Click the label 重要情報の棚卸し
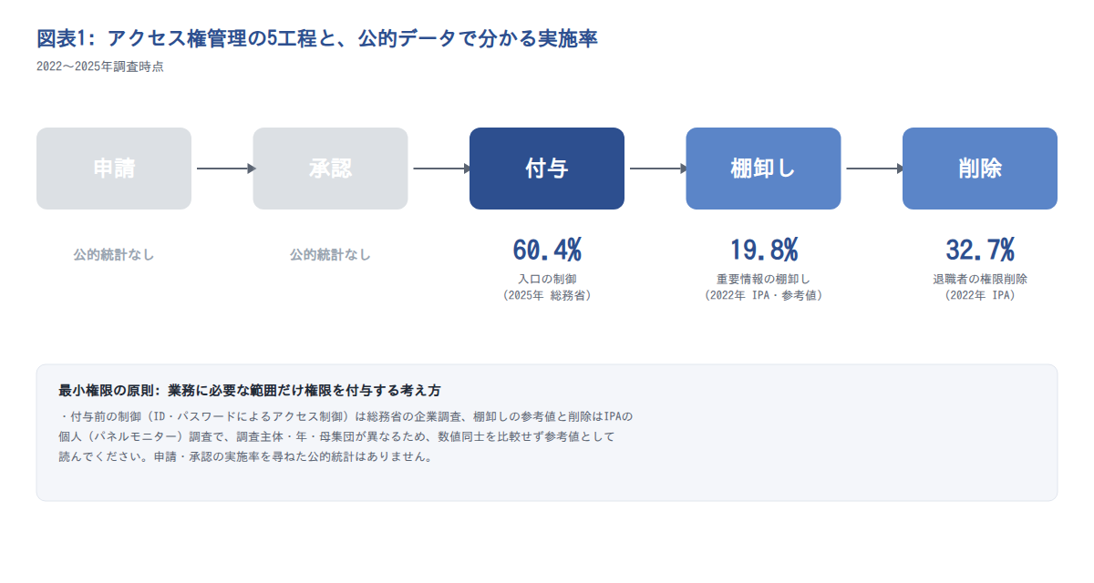Viewport: 1094px width, 583px height. click(x=763, y=279)
